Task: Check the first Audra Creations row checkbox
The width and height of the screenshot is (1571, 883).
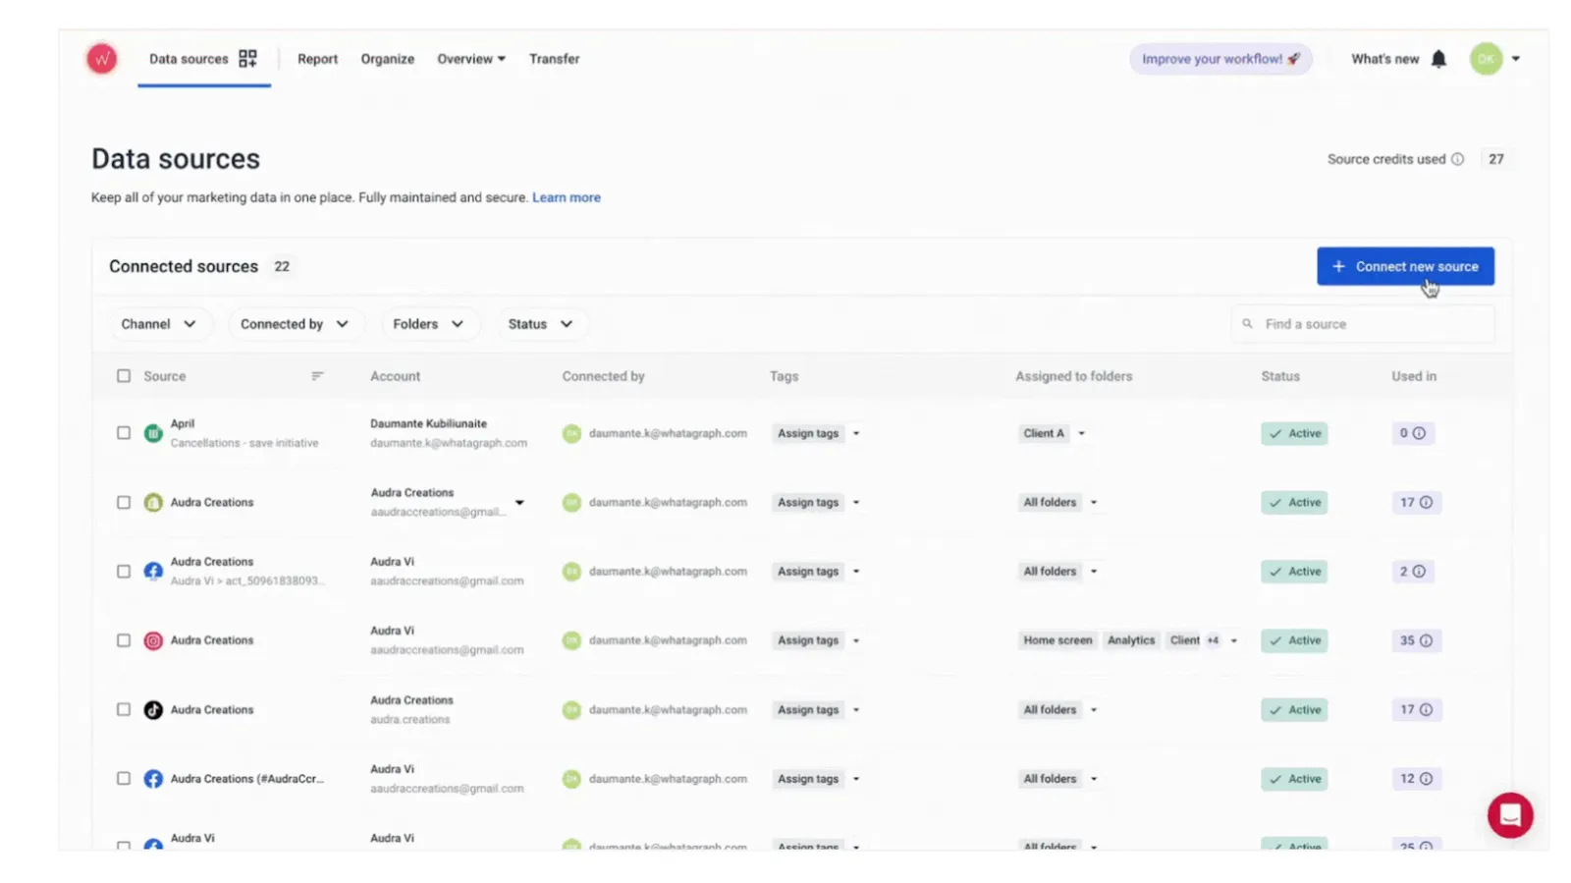Action: (x=124, y=502)
